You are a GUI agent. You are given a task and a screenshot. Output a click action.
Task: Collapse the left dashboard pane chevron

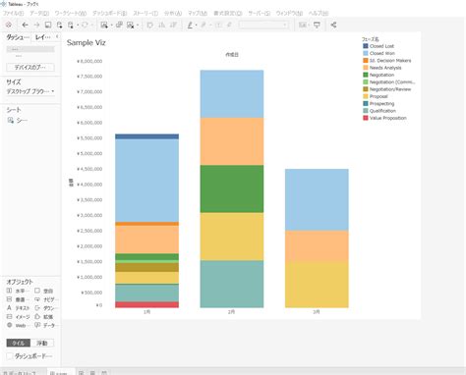[57, 36]
